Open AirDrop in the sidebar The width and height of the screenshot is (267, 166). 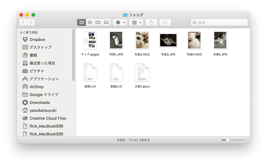pyautogui.click(x=36, y=87)
